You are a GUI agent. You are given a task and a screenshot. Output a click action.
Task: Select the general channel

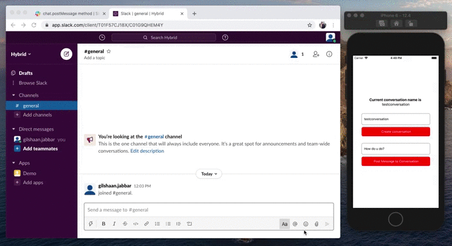click(x=41, y=106)
